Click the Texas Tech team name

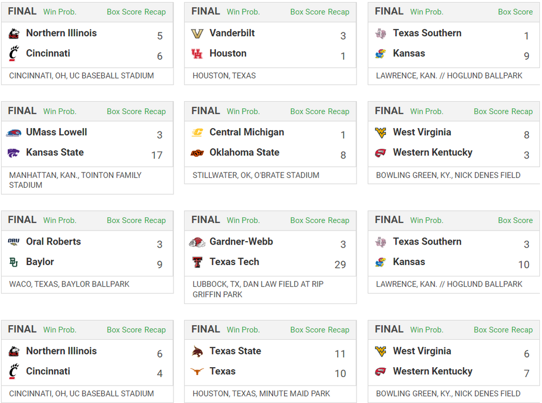(x=234, y=262)
